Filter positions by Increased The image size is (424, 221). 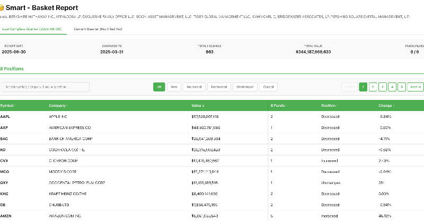point(194,87)
